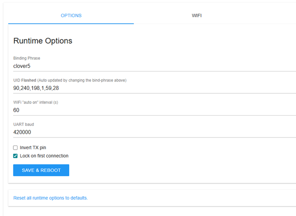This screenshot has width=296, height=216.
Task: Switch to the WIFI tab
Action: pyautogui.click(x=197, y=16)
